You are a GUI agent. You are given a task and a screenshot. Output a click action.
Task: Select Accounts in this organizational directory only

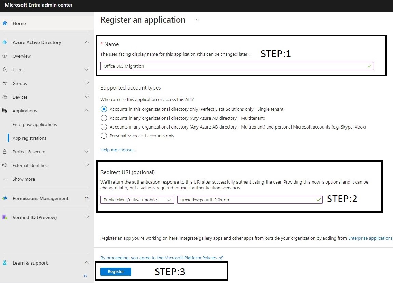point(104,109)
